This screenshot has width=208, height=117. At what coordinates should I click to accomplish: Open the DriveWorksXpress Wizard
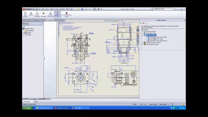click(66, 14)
